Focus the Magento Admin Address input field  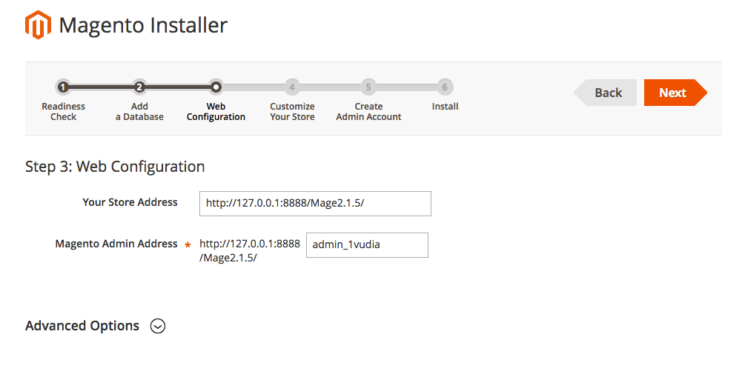[367, 245]
